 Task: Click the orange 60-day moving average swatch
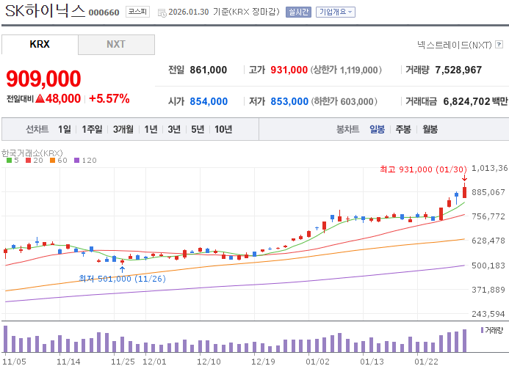tap(52, 160)
